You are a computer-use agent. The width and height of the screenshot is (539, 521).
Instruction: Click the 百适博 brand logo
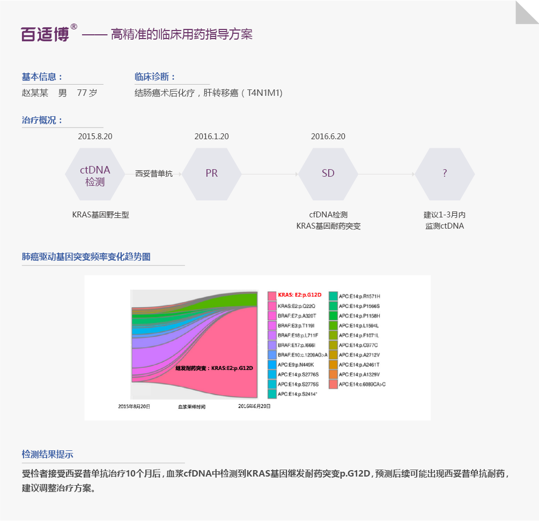pyautogui.click(x=49, y=33)
